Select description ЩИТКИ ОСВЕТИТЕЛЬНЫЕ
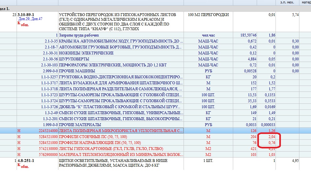The height and width of the screenshot is (172, 311). pos(113,163)
